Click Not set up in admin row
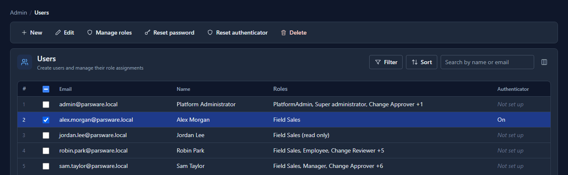 click(510, 105)
